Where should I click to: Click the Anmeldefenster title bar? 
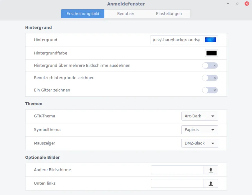coord(126,4)
